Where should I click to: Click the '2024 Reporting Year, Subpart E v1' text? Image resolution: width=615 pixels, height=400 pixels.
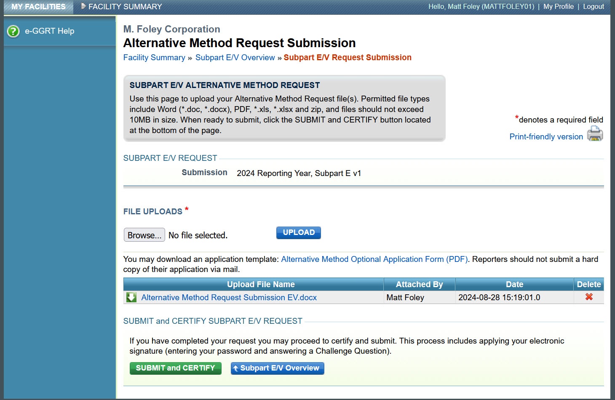point(299,173)
